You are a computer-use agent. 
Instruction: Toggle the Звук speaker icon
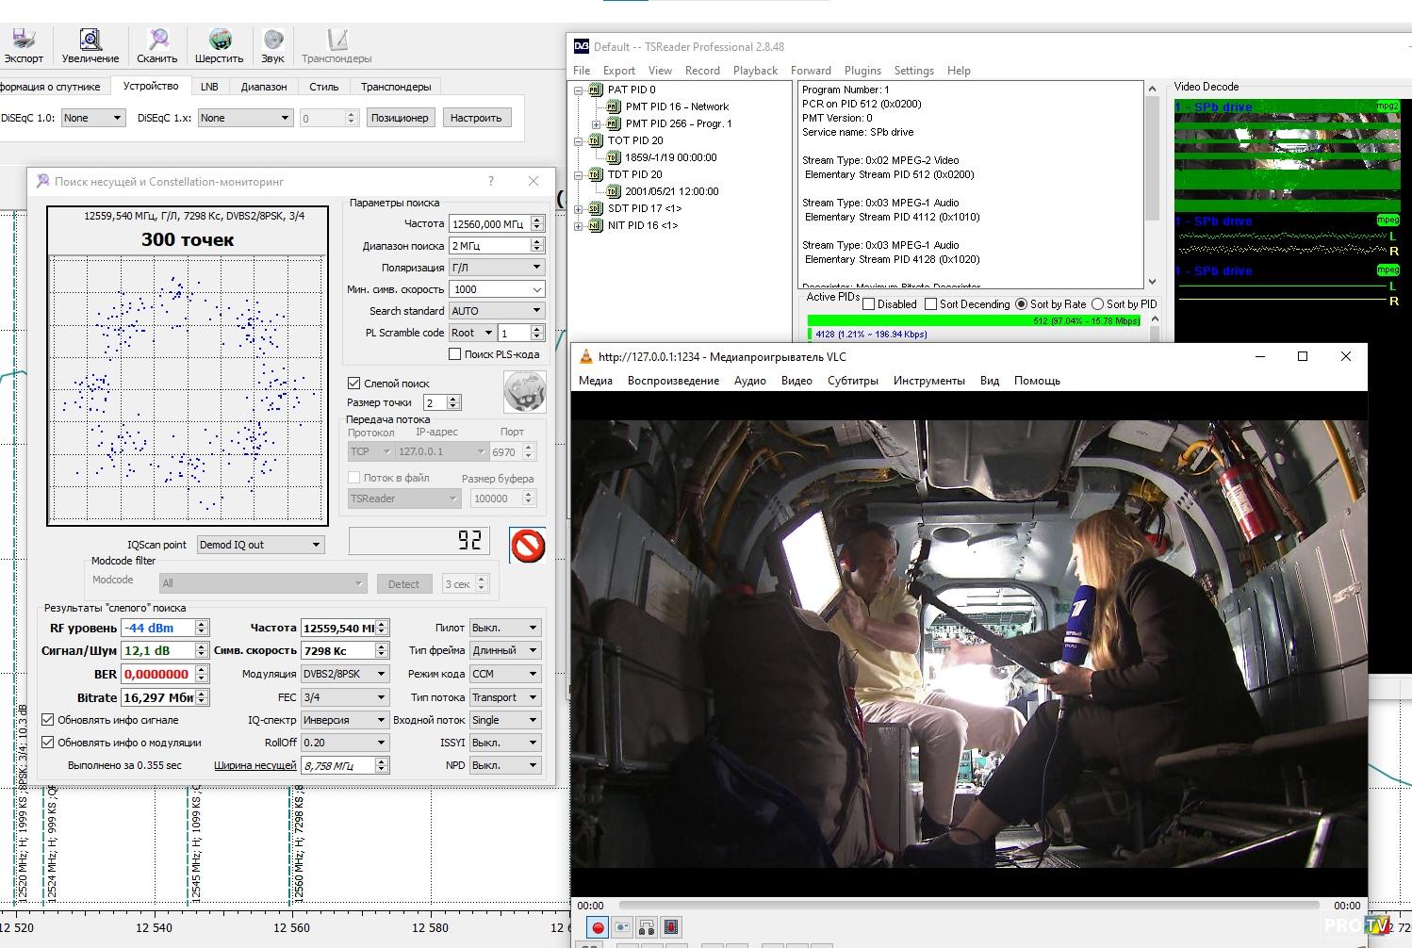point(272,41)
